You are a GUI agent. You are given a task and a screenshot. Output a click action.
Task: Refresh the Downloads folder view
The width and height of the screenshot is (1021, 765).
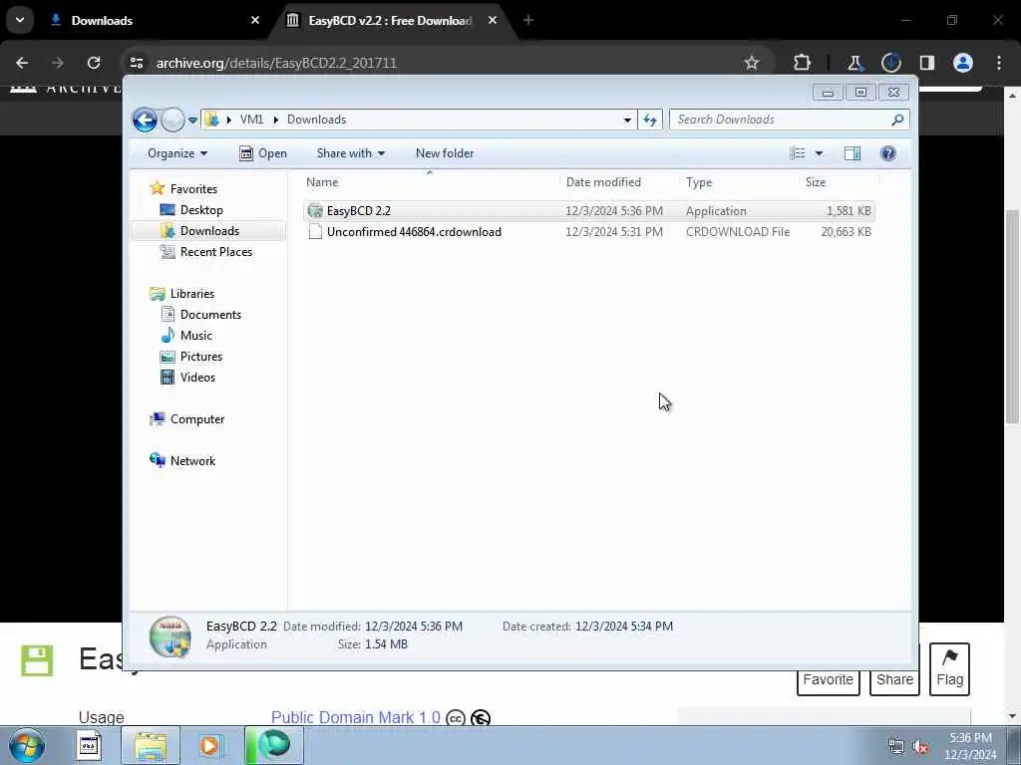pos(650,120)
